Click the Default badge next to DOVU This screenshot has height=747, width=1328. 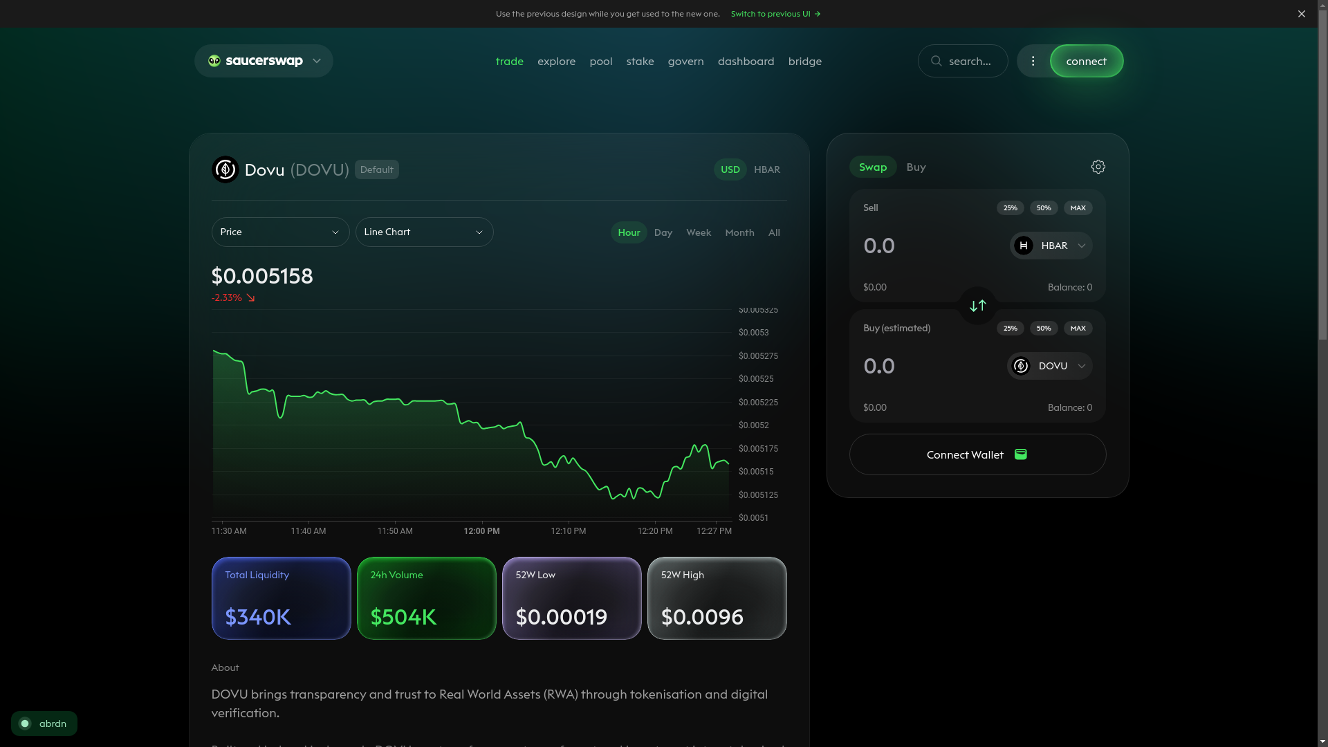click(377, 169)
